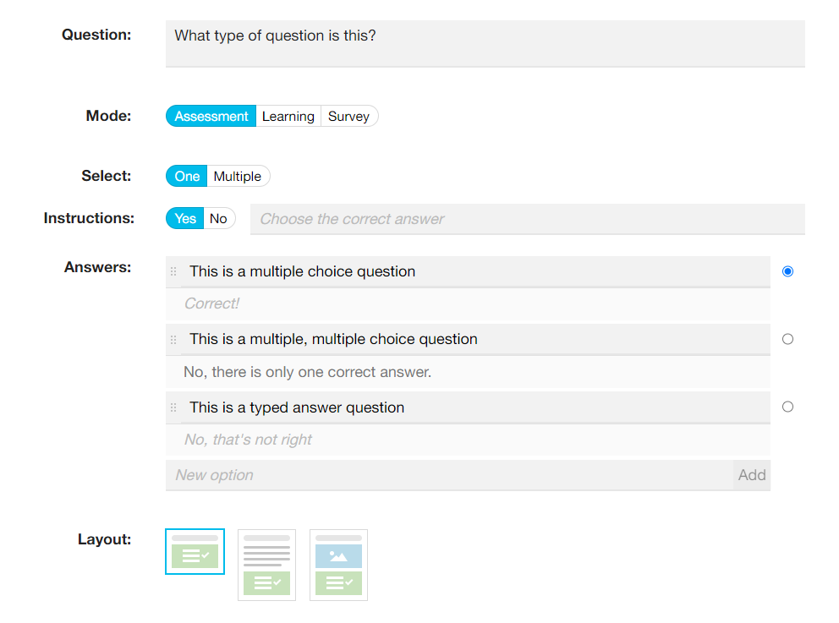Image resolution: width=839 pixels, height=623 pixels.
Task: Mark 'typed answer question' as correct
Action: coord(787,407)
